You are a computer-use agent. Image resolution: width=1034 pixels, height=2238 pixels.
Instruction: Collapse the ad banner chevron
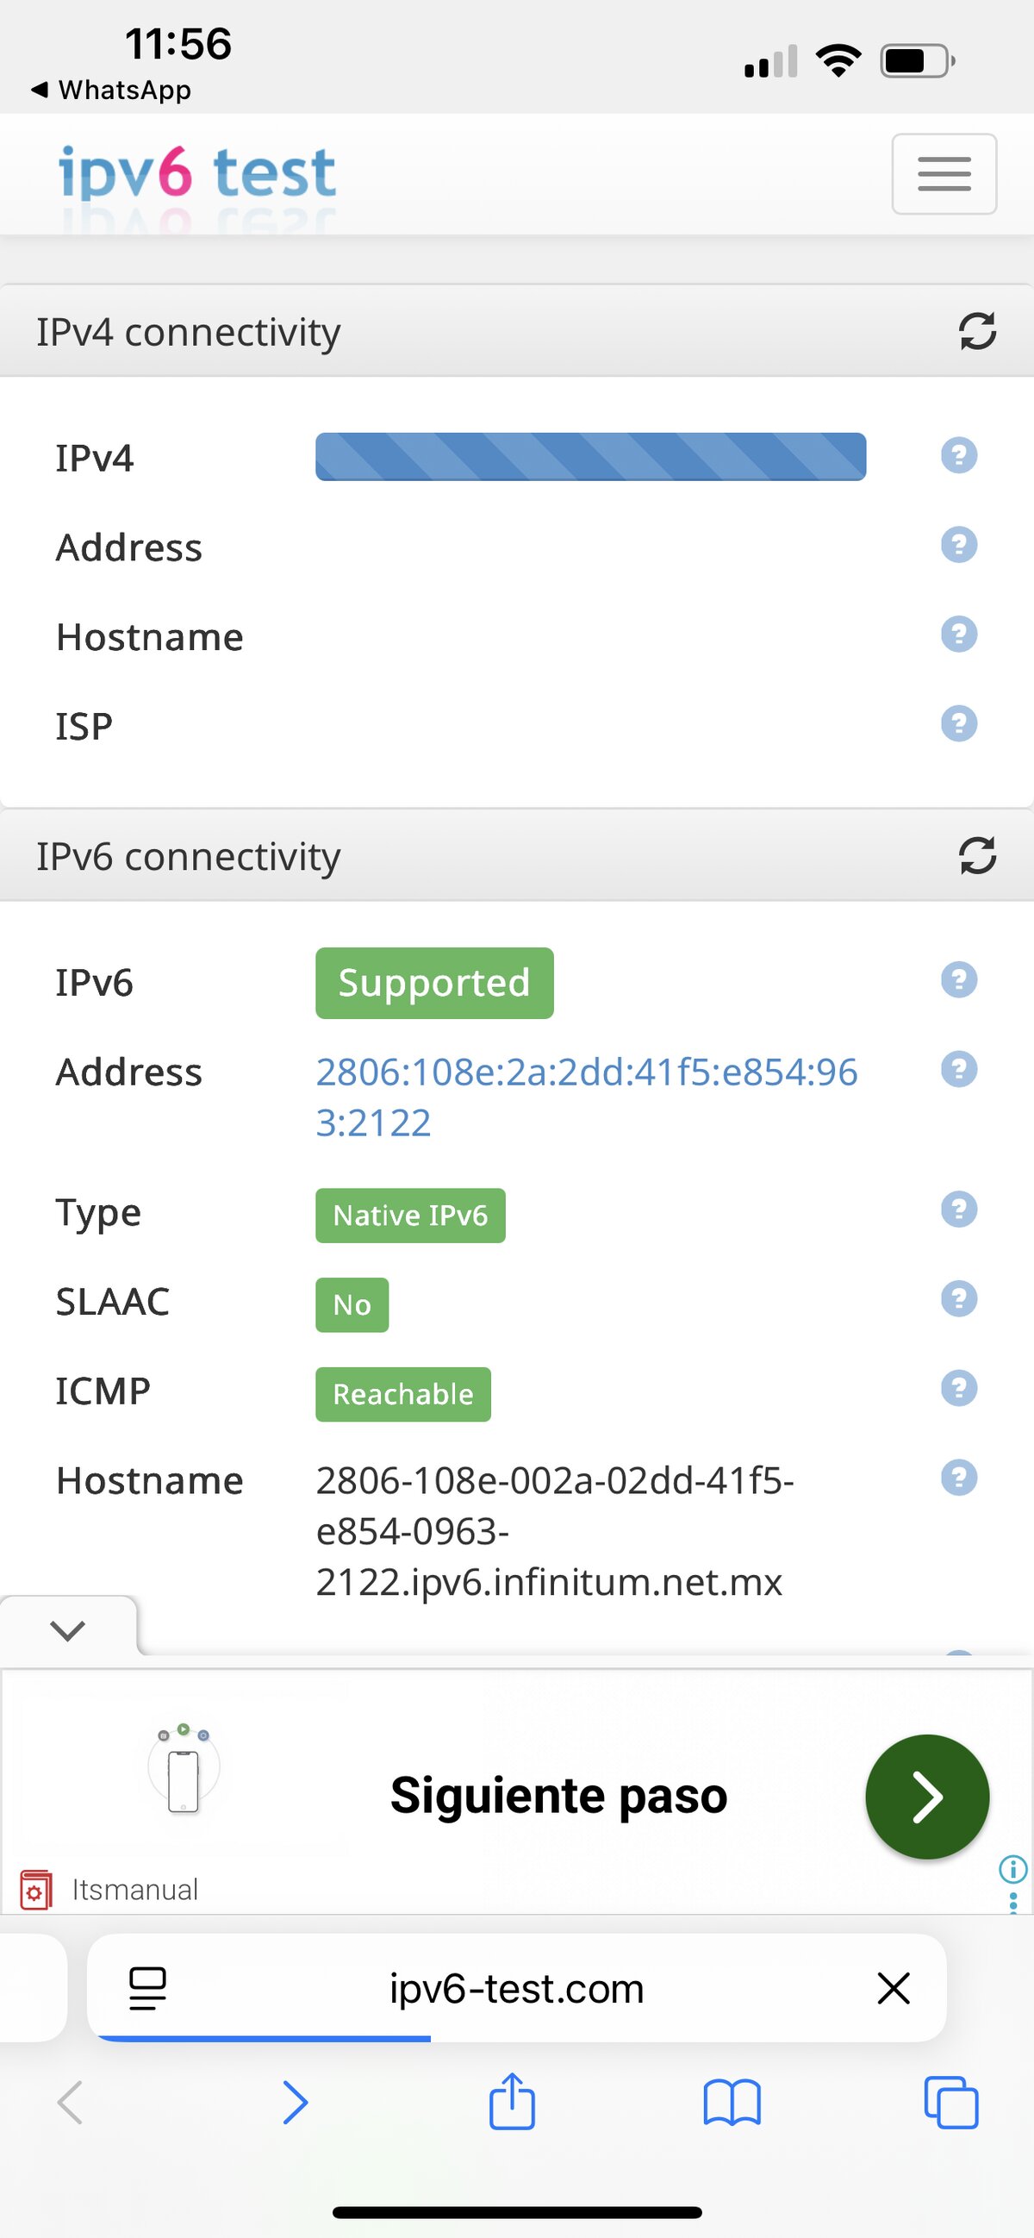pos(68,1630)
